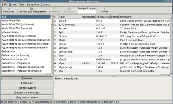Screen dimensions: 173x104
Task: Click the window menu icon in title bar
Action: (x=4, y=1)
